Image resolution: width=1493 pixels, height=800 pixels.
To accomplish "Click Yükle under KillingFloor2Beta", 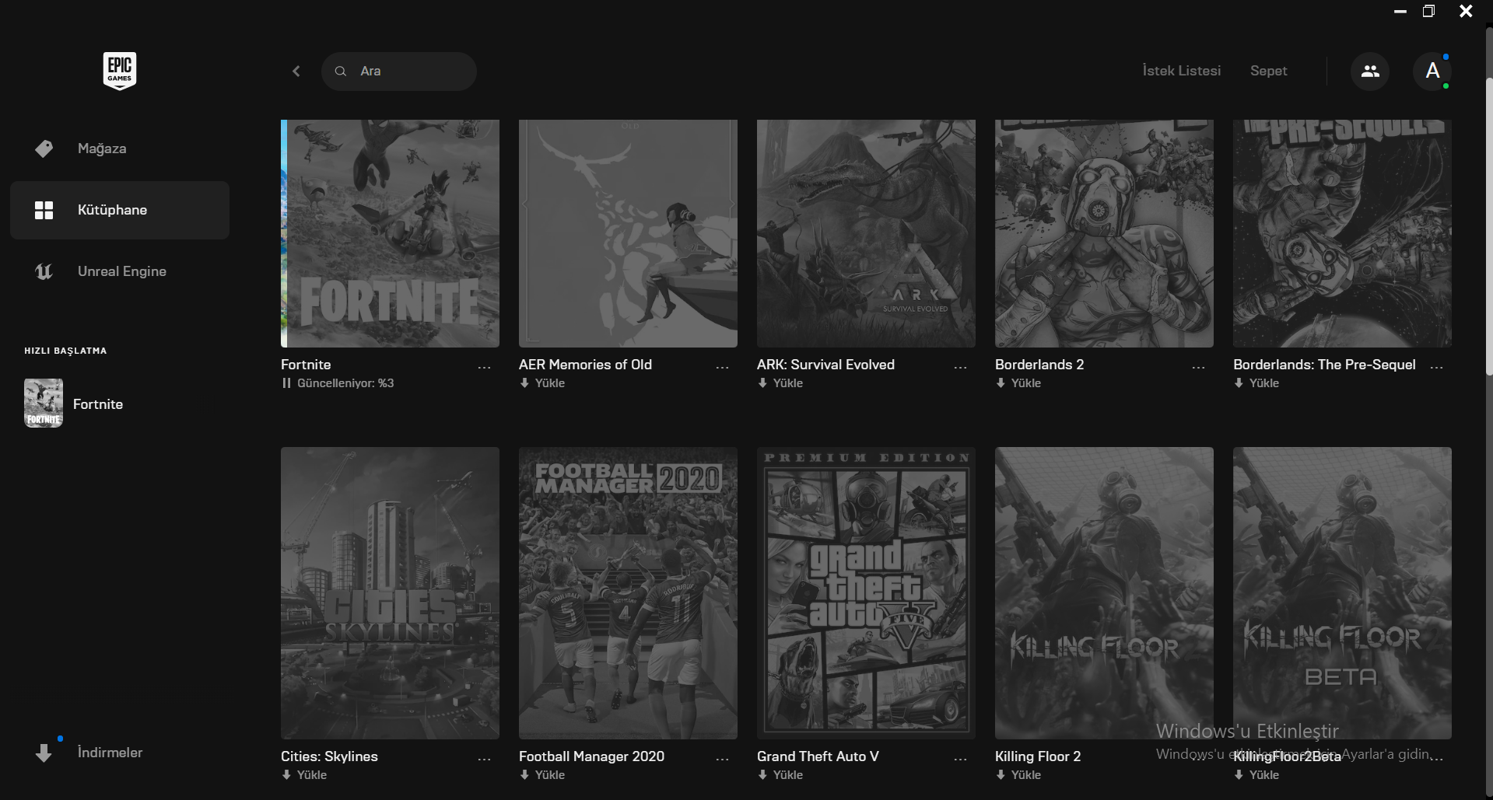I will pyautogui.click(x=1256, y=775).
